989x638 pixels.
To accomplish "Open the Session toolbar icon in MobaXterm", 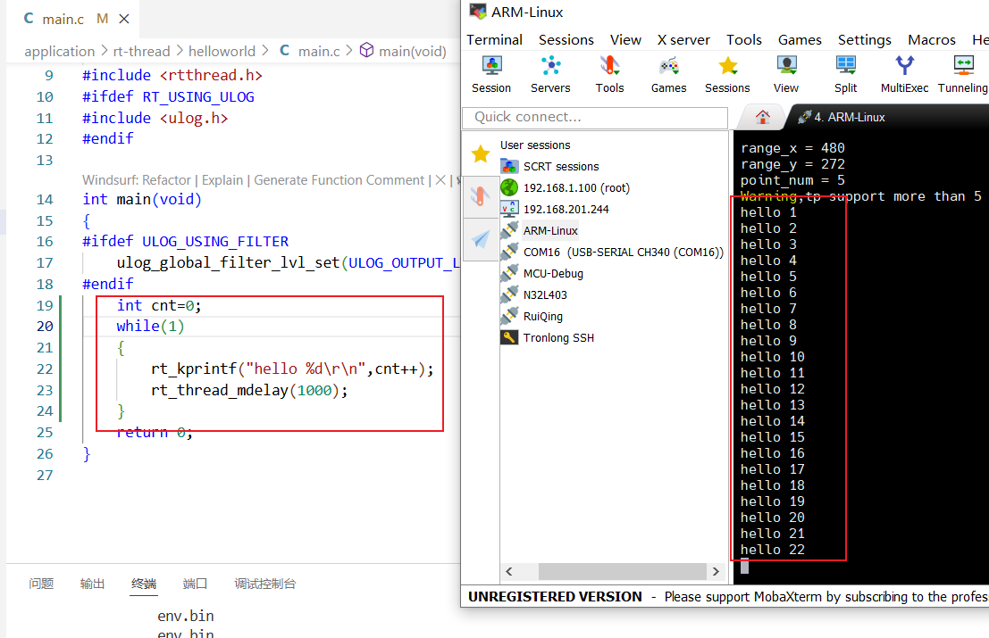I will [491, 74].
